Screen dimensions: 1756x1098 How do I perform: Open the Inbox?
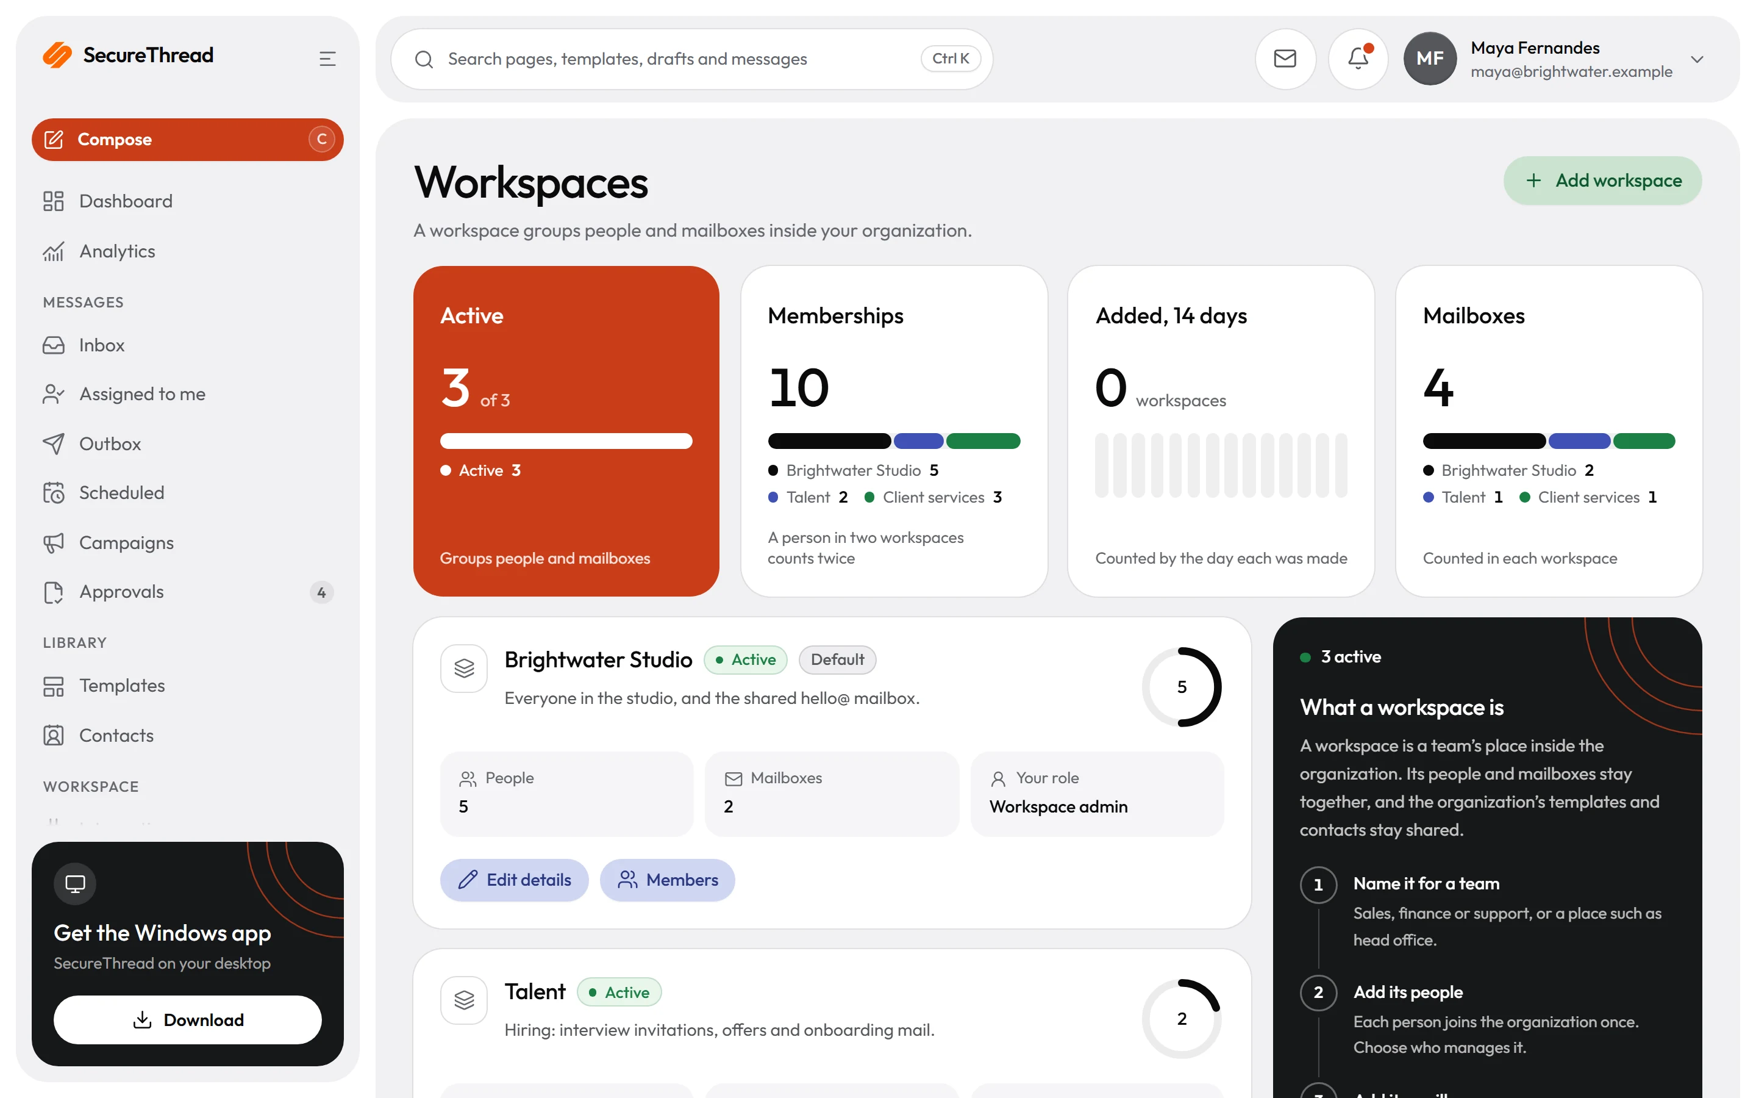(x=187, y=345)
